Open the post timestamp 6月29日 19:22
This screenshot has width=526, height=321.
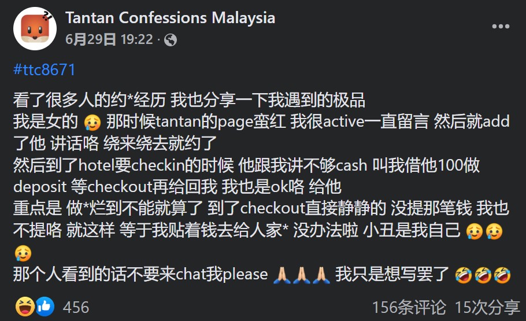tap(109, 40)
